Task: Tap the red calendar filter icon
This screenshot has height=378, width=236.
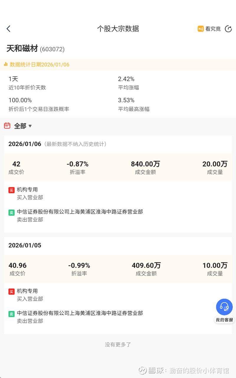Action: tap(7, 126)
